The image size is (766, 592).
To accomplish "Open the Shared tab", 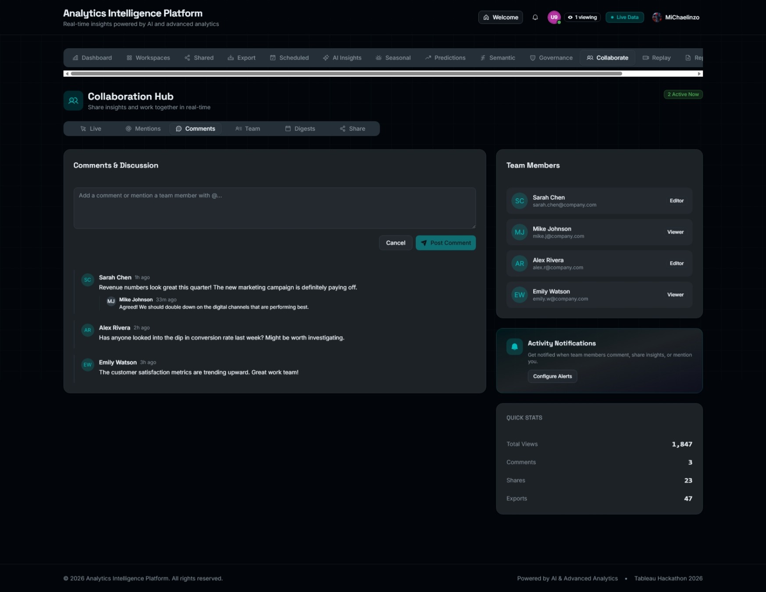I will pos(199,58).
